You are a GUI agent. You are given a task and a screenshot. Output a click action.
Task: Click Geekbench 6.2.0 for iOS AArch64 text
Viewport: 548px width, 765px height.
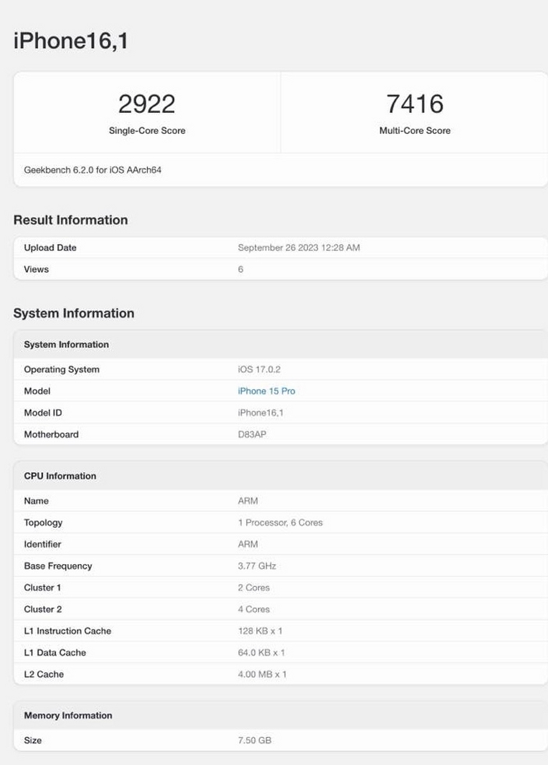(x=93, y=170)
